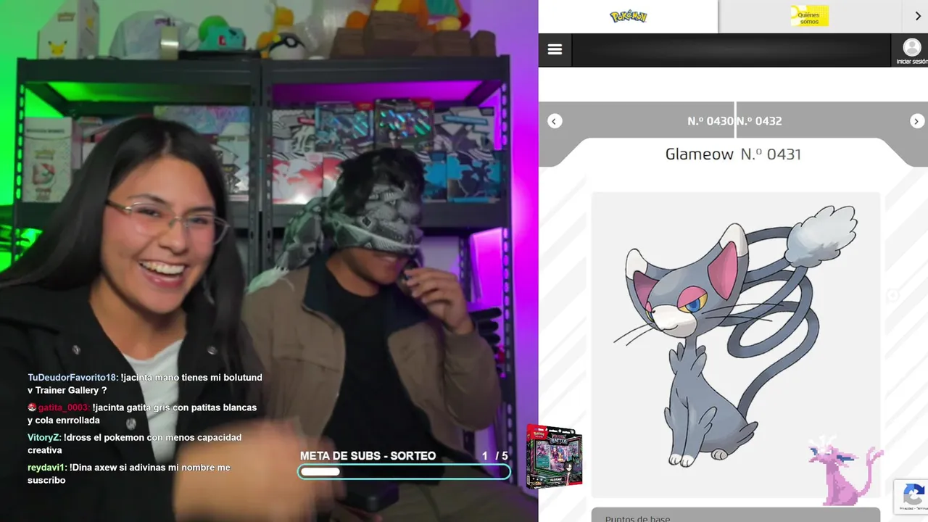Viewport: 928px width, 522px height.
Task: Click the Battle deck product box image
Action: pyautogui.click(x=554, y=457)
